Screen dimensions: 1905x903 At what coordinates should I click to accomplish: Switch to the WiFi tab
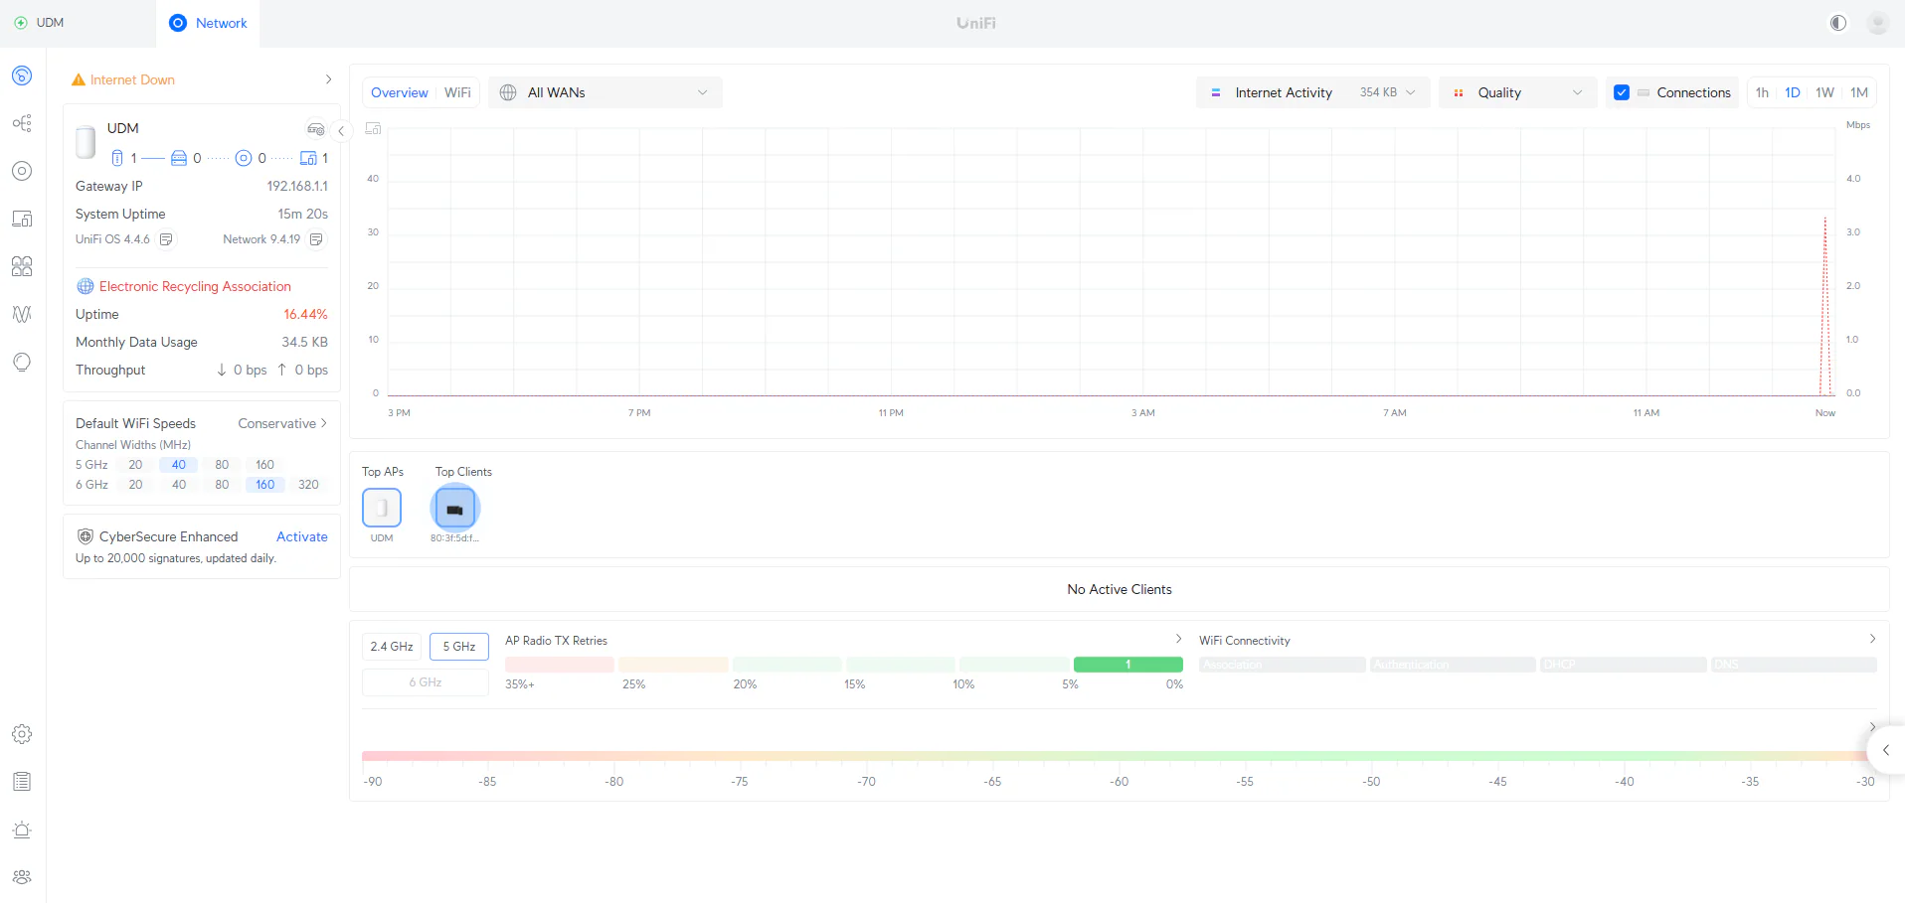[x=457, y=92]
